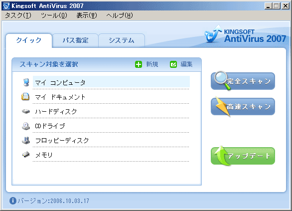
Task: Click the green plus 新規 icon
Action: tap(139, 64)
